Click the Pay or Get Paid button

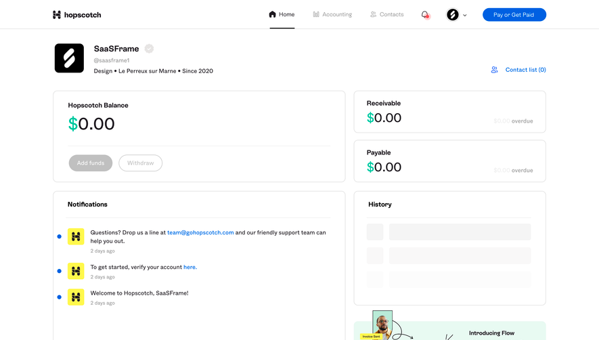(514, 15)
